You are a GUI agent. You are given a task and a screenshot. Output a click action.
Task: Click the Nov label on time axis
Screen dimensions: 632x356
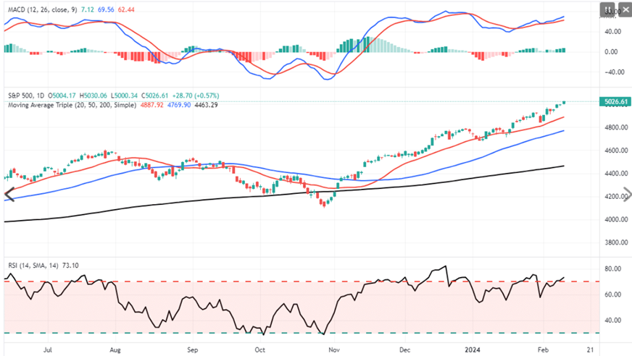[333, 348]
